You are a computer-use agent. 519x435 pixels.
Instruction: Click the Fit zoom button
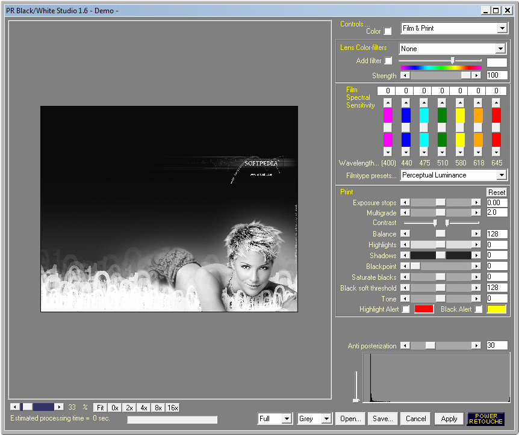click(101, 407)
